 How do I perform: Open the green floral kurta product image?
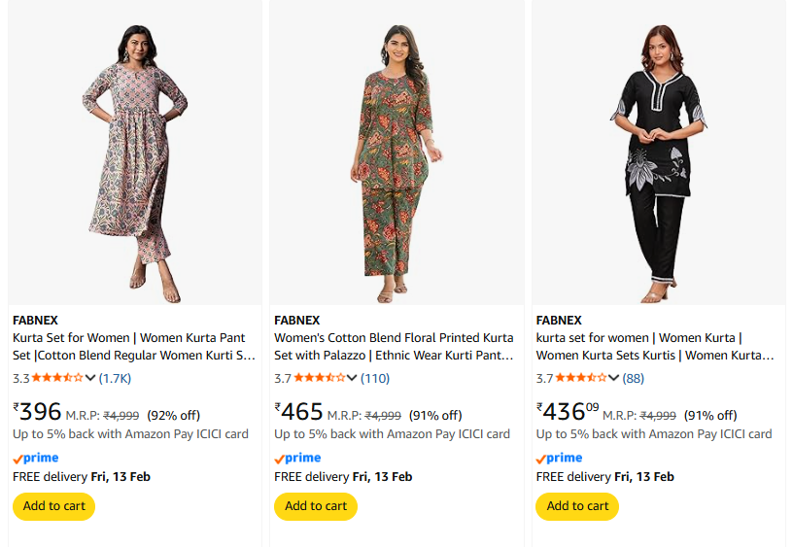pyautogui.click(x=396, y=155)
